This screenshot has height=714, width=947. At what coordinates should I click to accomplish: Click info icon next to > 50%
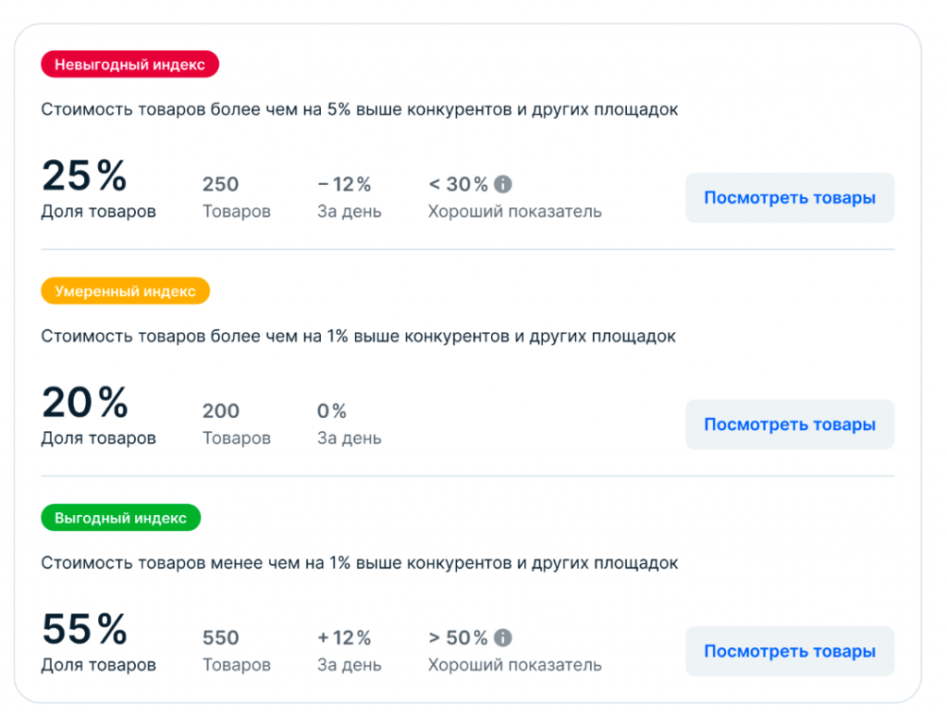(503, 637)
